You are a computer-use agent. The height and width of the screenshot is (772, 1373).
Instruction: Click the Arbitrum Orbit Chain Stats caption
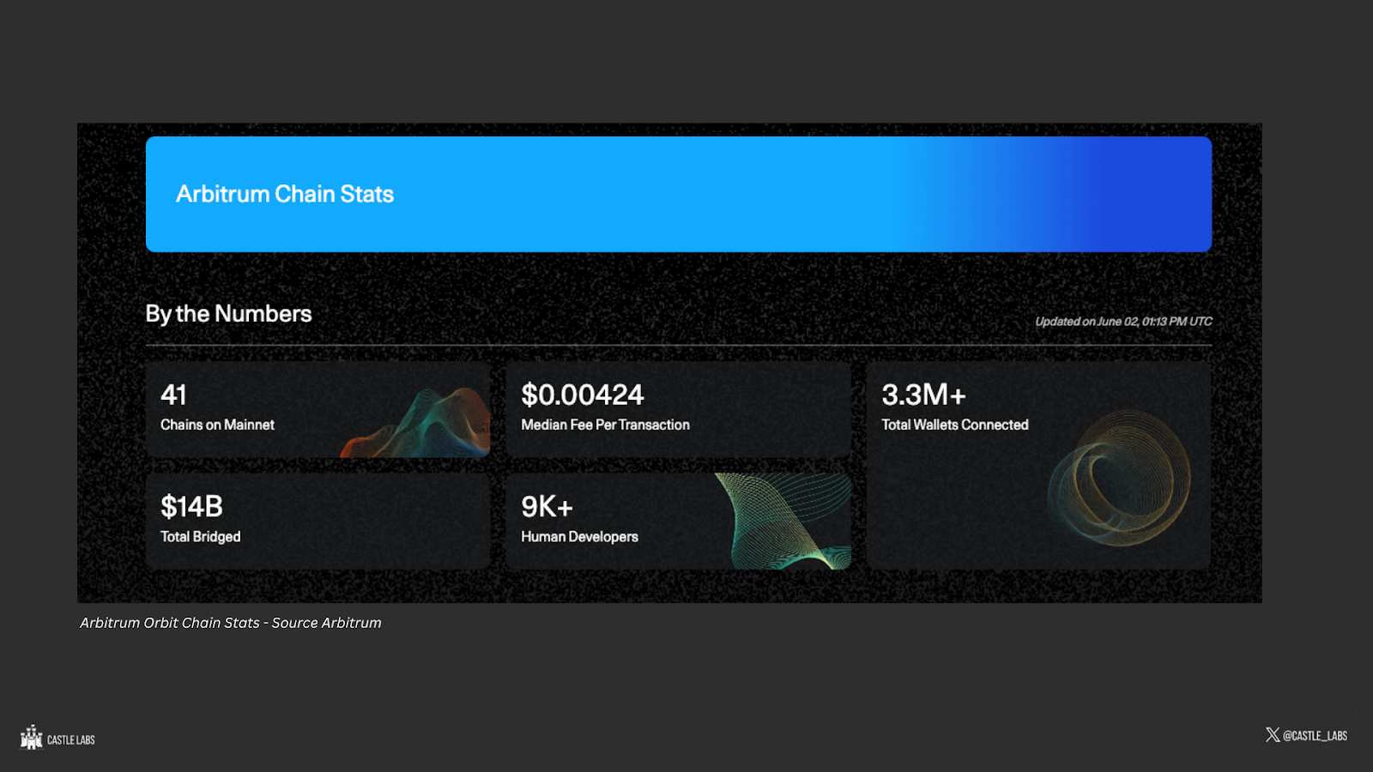click(230, 623)
